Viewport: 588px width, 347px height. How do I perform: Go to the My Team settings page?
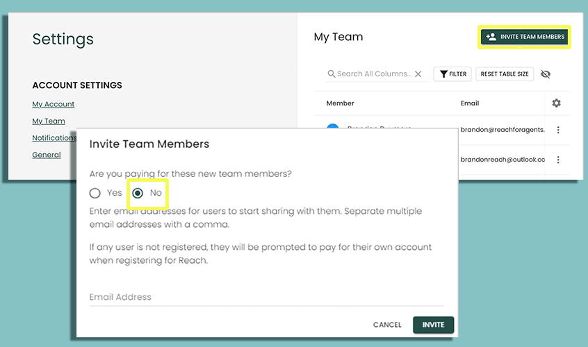click(x=49, y=121)
